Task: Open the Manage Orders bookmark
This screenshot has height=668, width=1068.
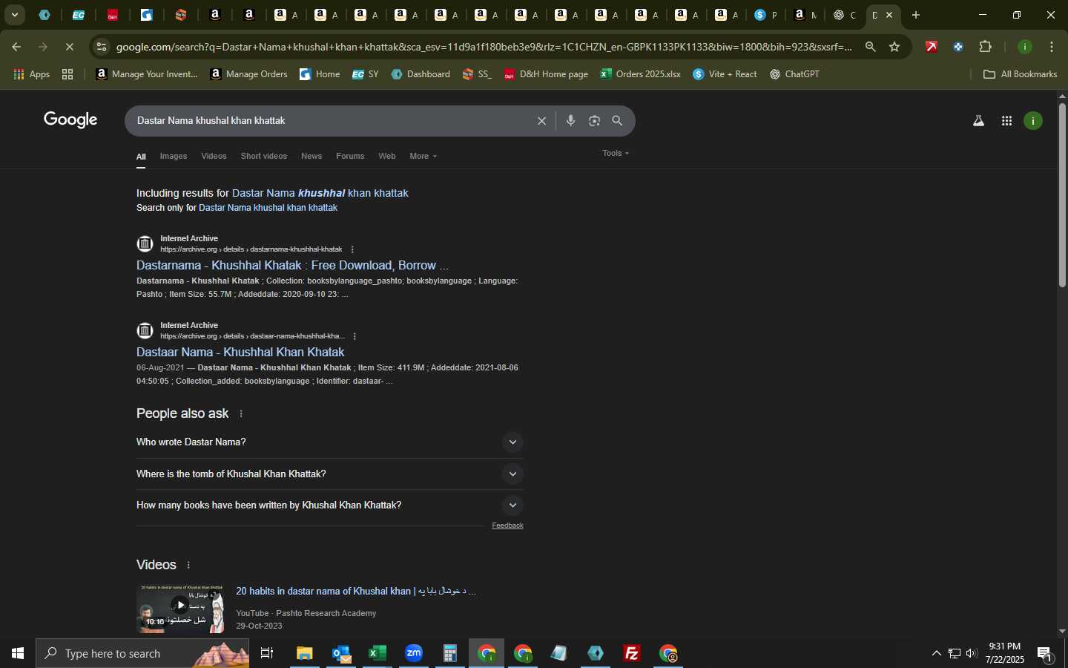Action: pos(248,74)
